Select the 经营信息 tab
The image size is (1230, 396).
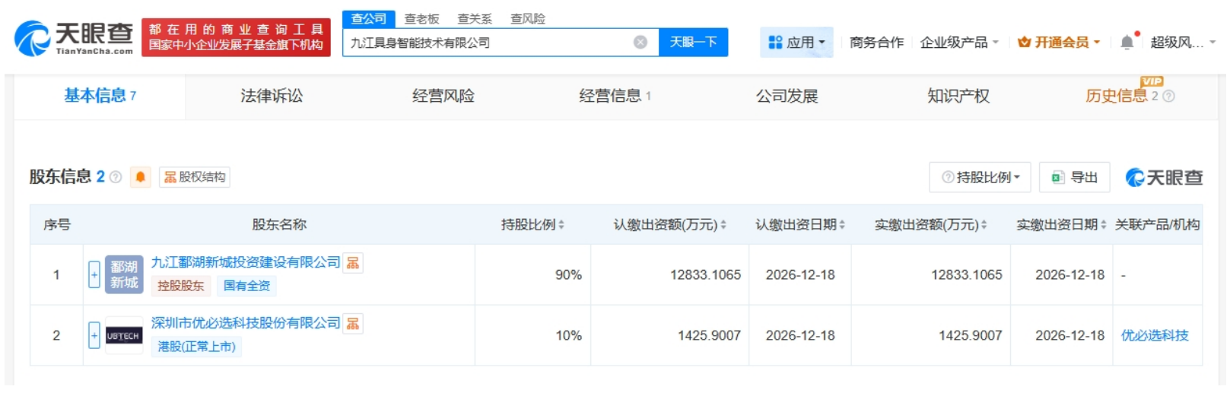(x=615, y=96)
